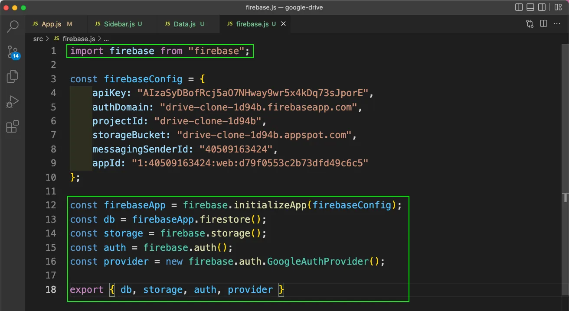569x311 pixels.
Task: Switch to the Data.js tab
Action: [x=188, y=24]
